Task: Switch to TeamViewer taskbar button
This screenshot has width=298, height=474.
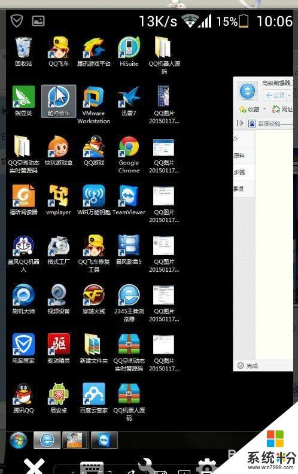Action: click(104, 440)
